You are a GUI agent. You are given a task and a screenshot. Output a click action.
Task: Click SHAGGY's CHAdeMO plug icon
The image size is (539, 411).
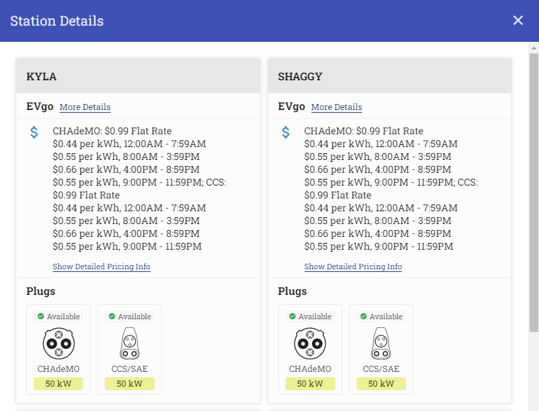pyautogui.click(x=310, y=344)
